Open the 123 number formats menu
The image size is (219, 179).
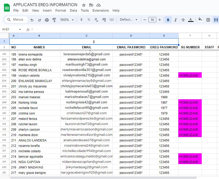pos(111,20)
